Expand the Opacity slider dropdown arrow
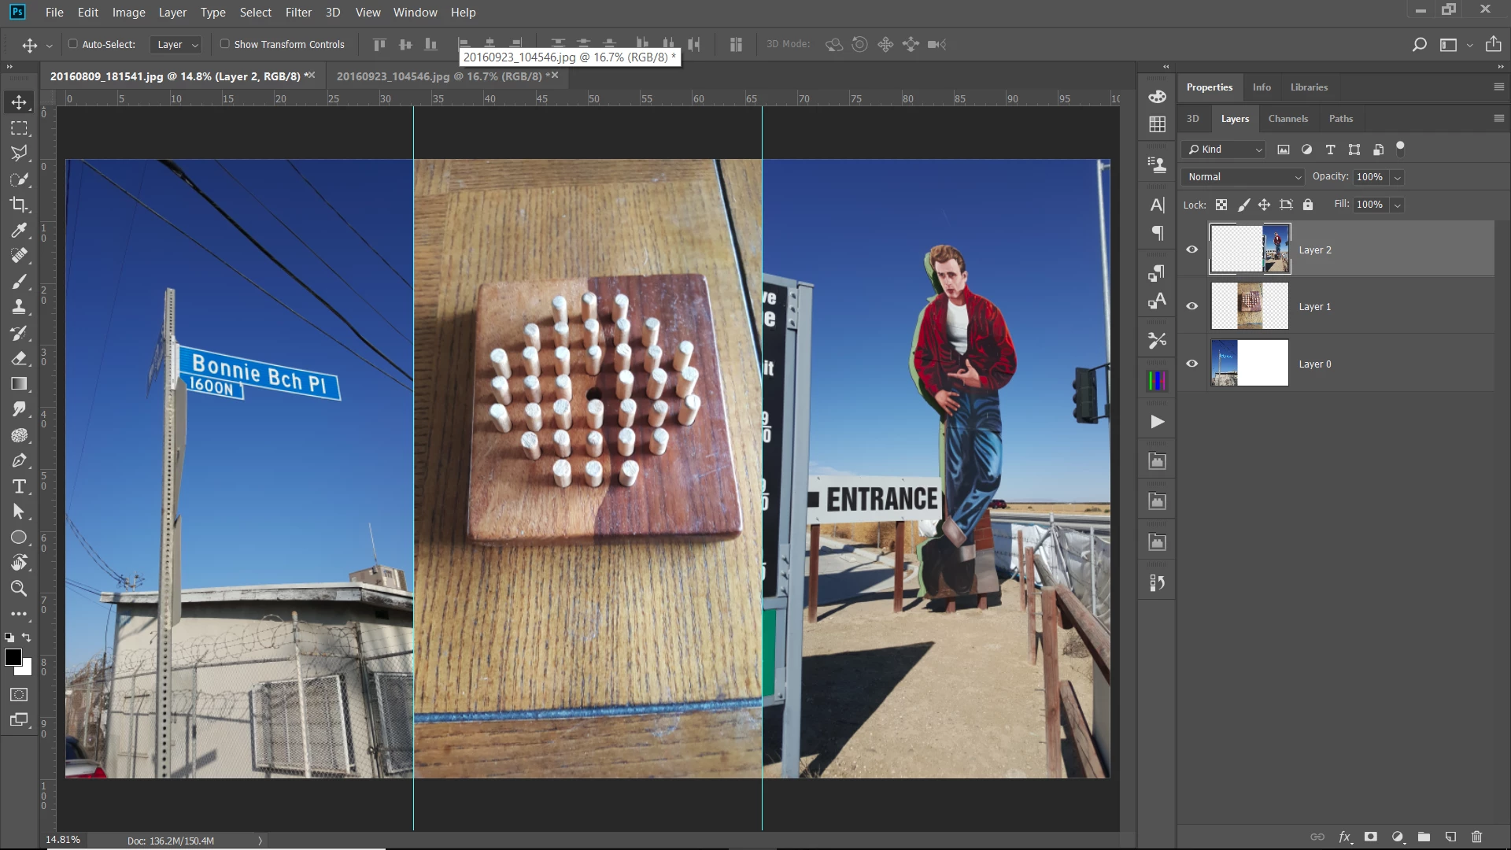The height and width of the screenshot is (850, 1511). 1398,178
